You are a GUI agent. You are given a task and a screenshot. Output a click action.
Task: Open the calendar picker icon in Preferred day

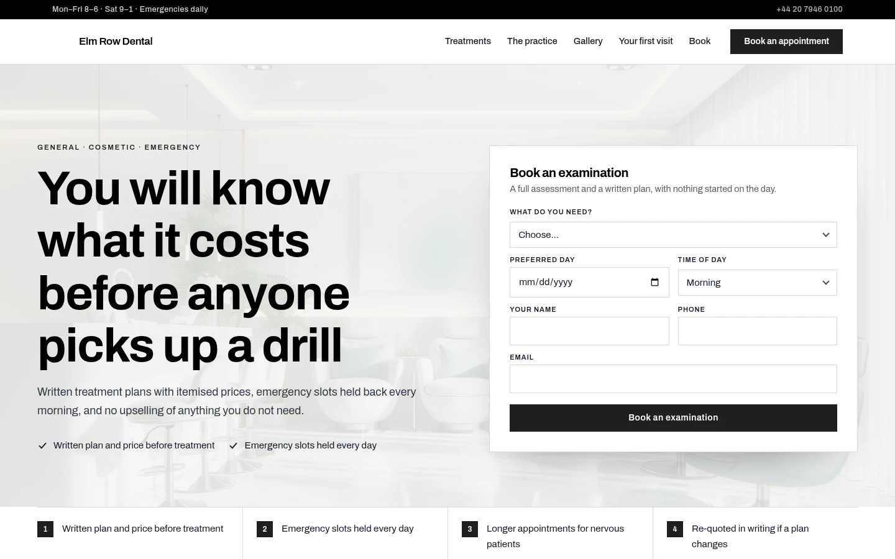point(654,283)
